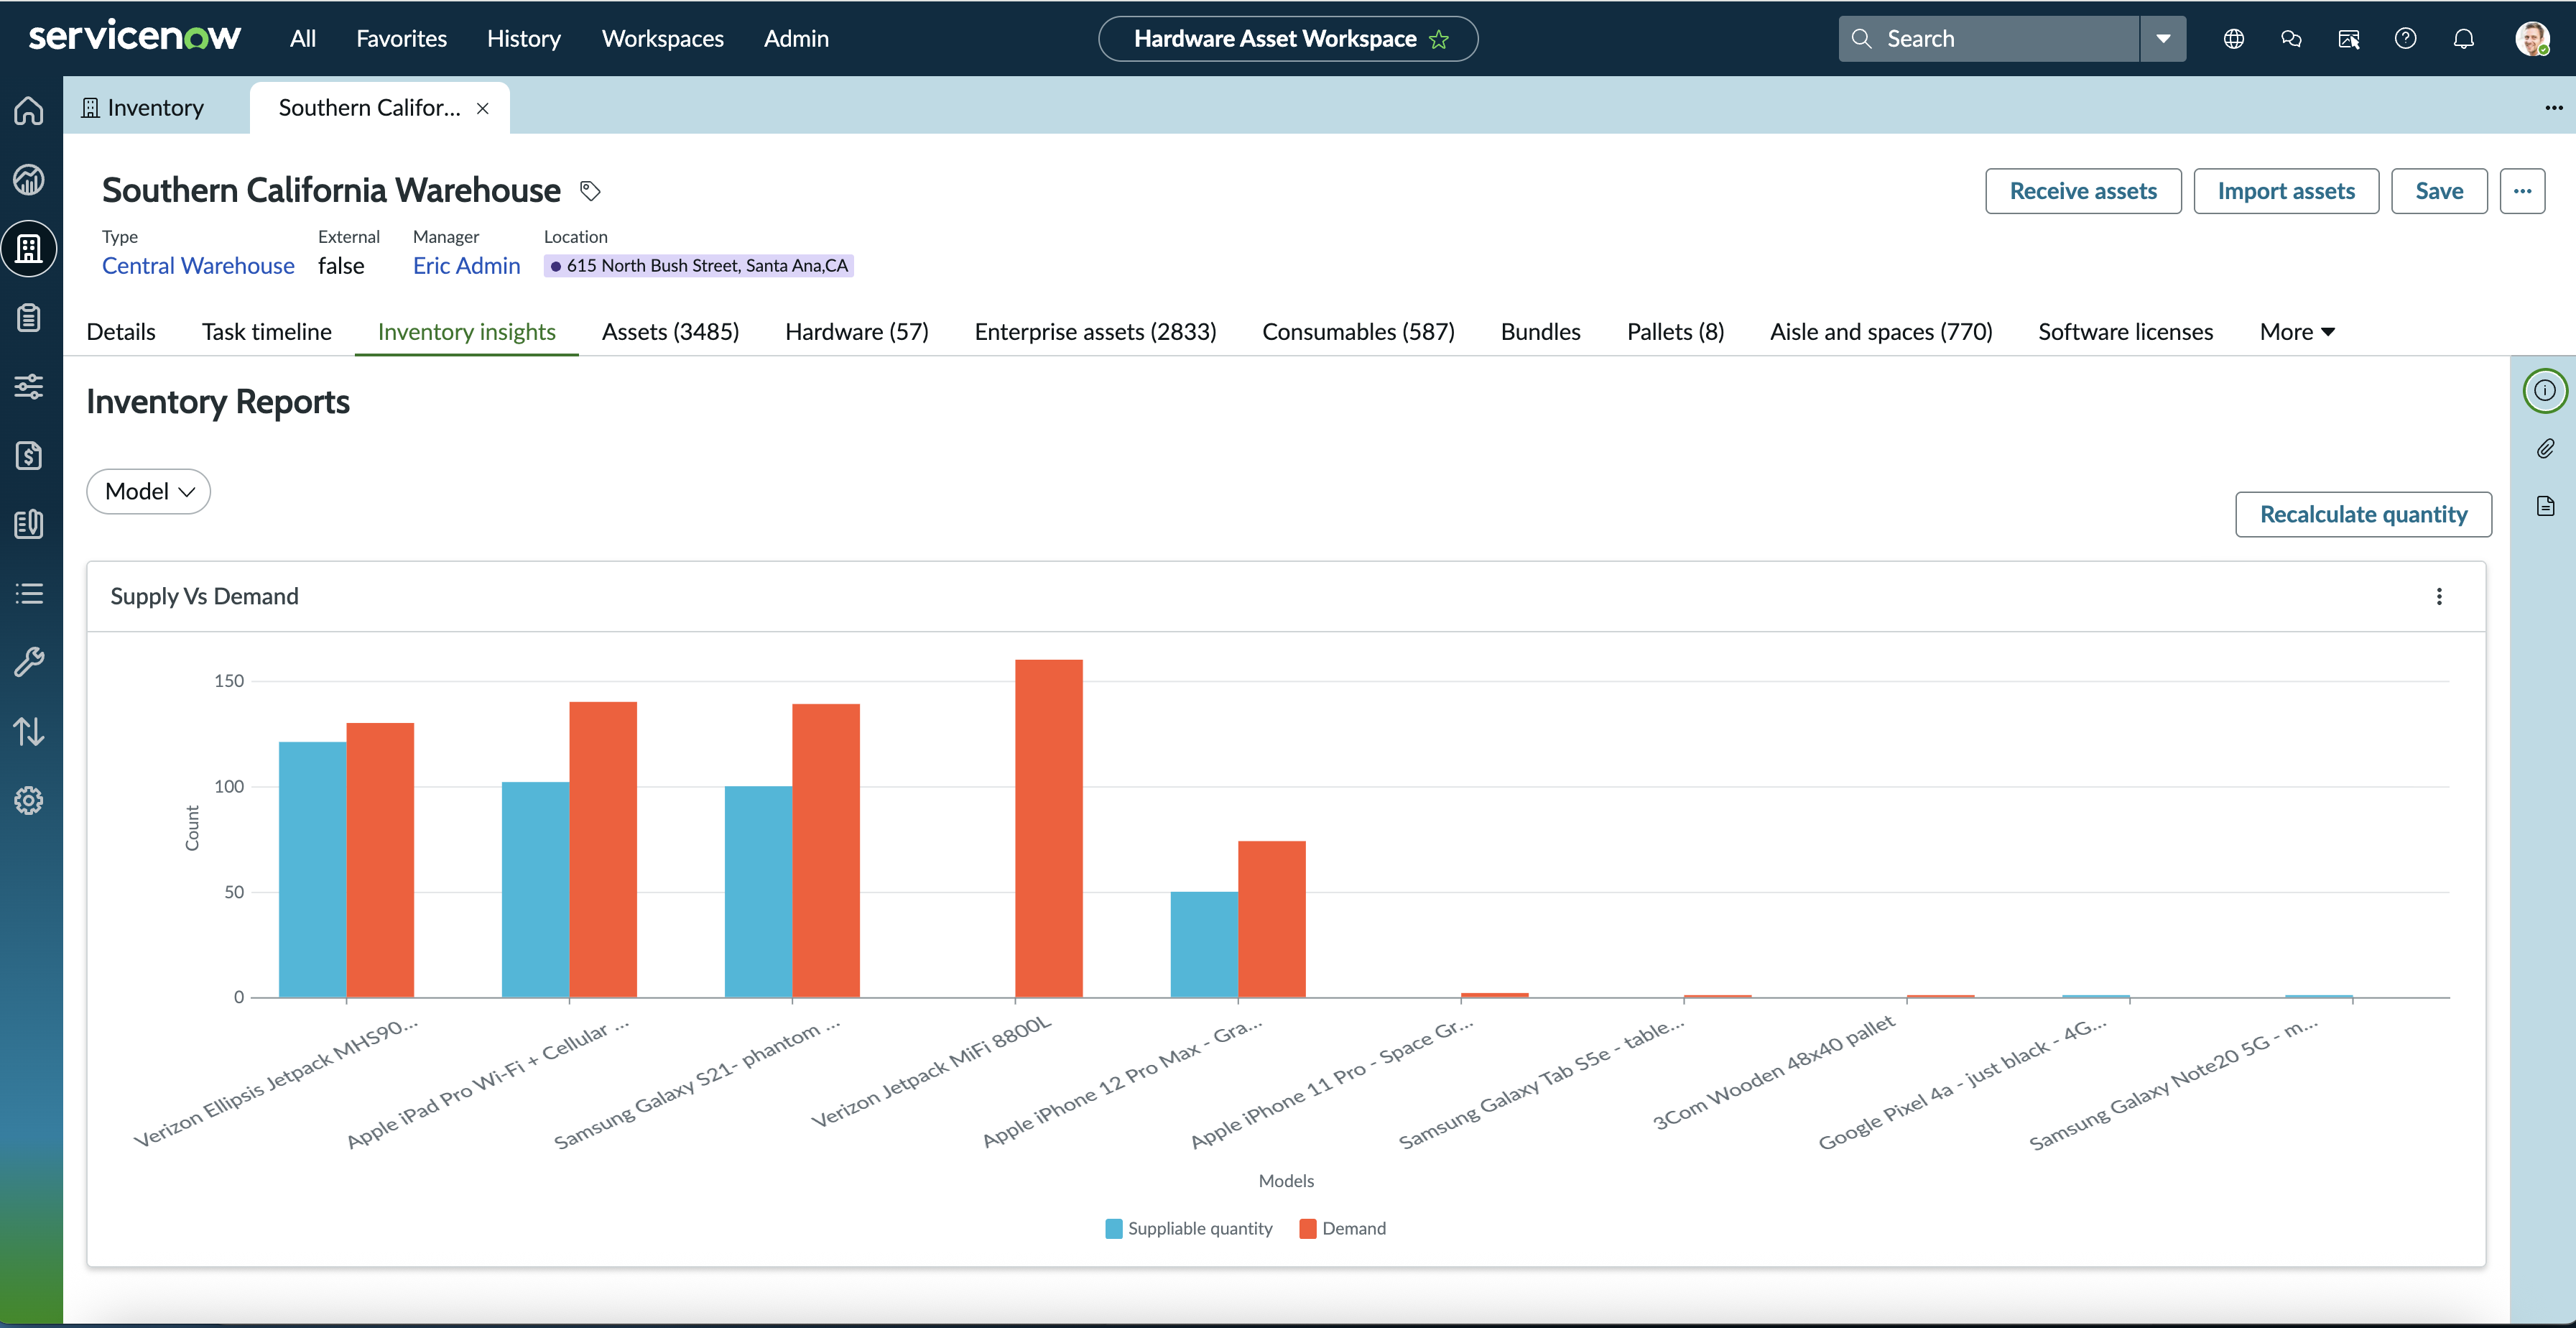This screenshot has width=2576, height=1328.
Task: Toggle Suppliable quantity legend swatch
Action: pos(1113,1229)
